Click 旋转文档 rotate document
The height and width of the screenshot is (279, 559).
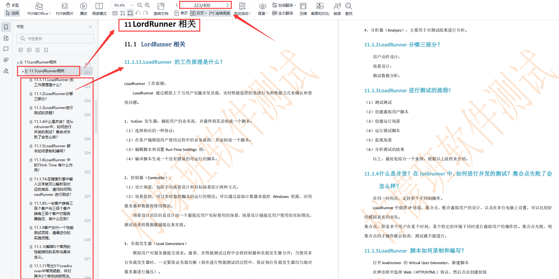(161, 9)
